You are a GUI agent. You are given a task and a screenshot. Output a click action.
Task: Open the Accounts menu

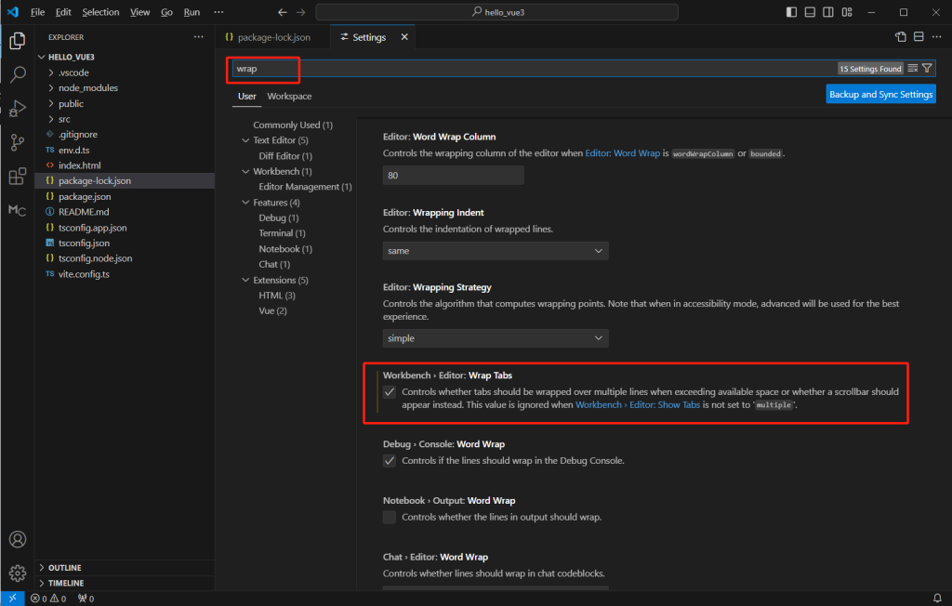pyautogui.click(x=18, y=539)
